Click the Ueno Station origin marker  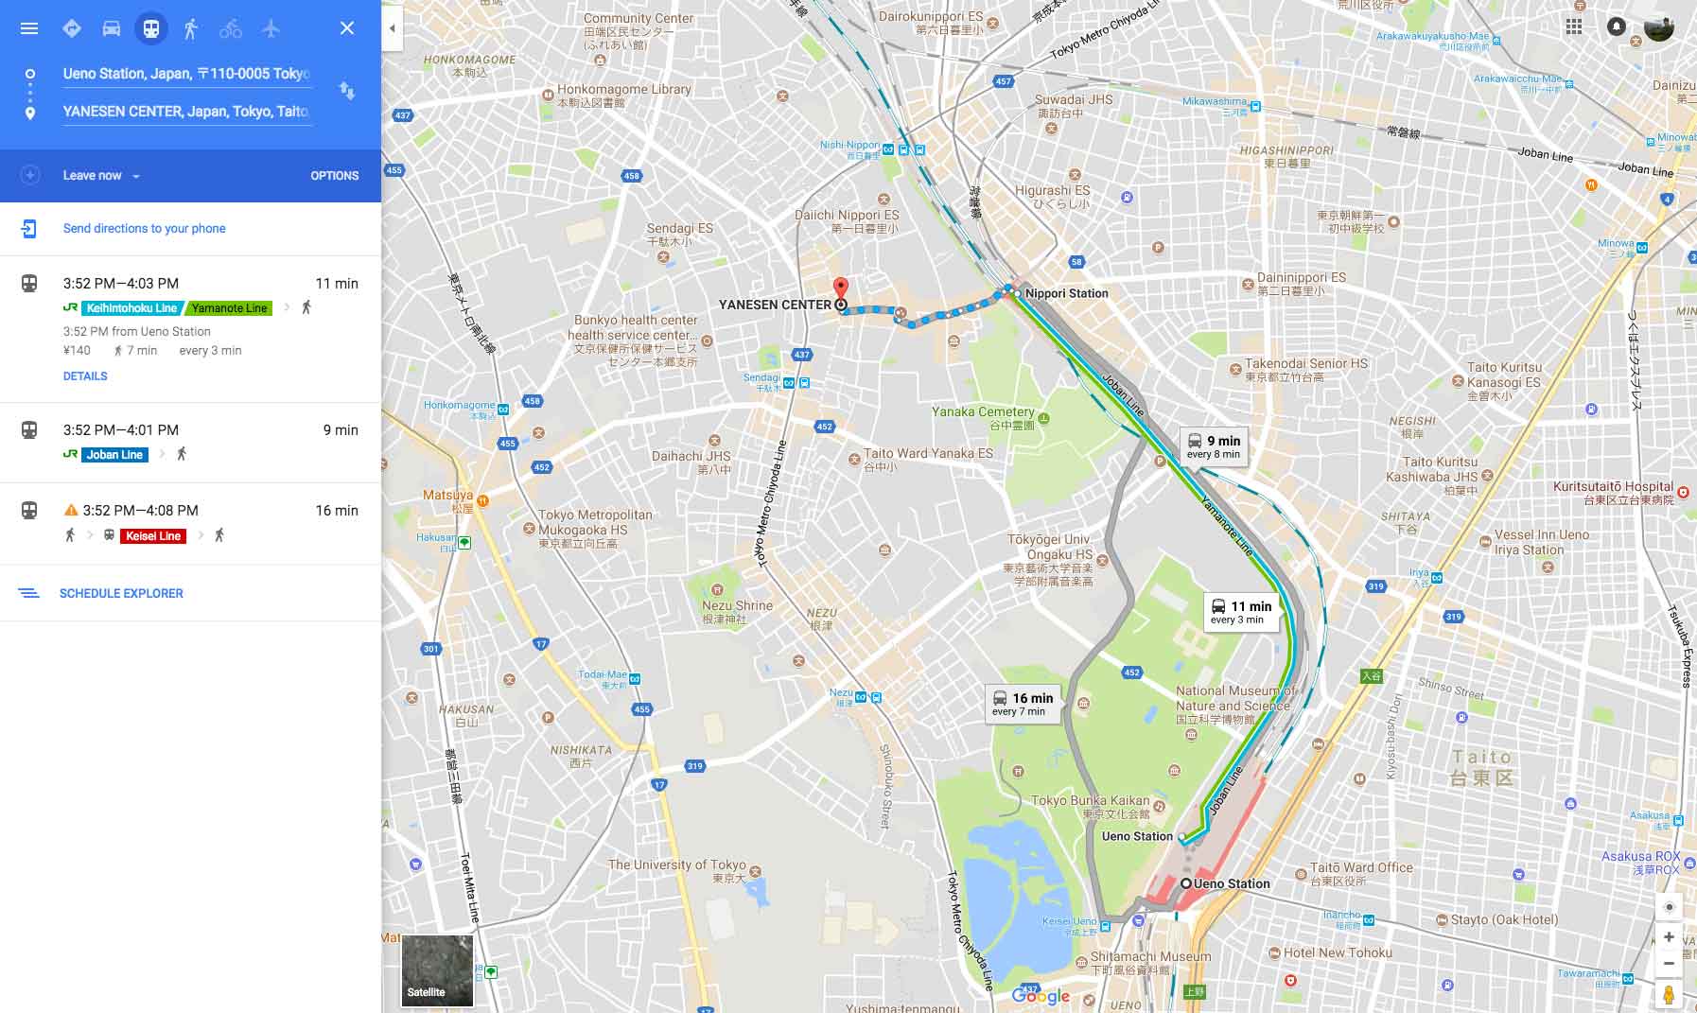[1185, 883]
